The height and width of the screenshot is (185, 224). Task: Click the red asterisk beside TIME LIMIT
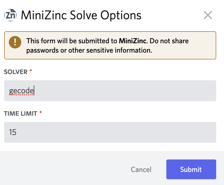point(41,113)
